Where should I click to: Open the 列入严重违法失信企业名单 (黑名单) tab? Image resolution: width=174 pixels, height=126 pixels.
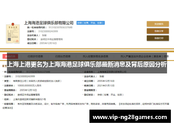(x=144, y=56)
